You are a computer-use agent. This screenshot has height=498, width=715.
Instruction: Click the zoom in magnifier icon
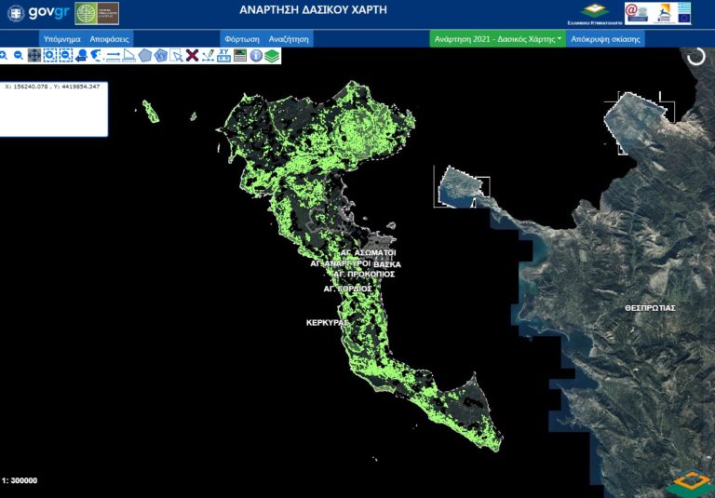[4, 56]
